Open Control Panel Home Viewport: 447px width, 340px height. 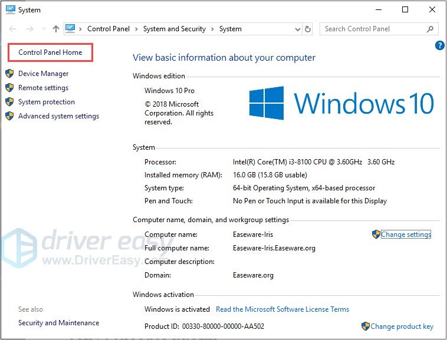pos(50,52)
